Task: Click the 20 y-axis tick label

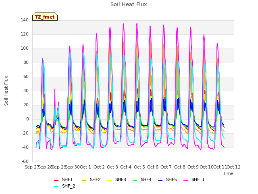Action: 26,105
